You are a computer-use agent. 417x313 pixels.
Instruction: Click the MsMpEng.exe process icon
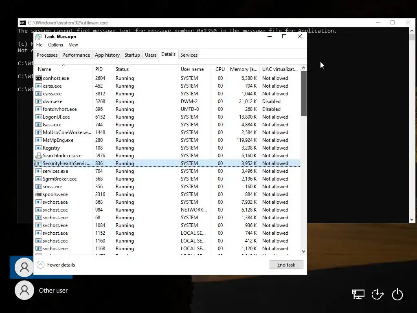[x=39, y=140]
